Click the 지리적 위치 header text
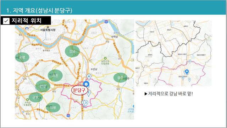 tap(27, 21)
